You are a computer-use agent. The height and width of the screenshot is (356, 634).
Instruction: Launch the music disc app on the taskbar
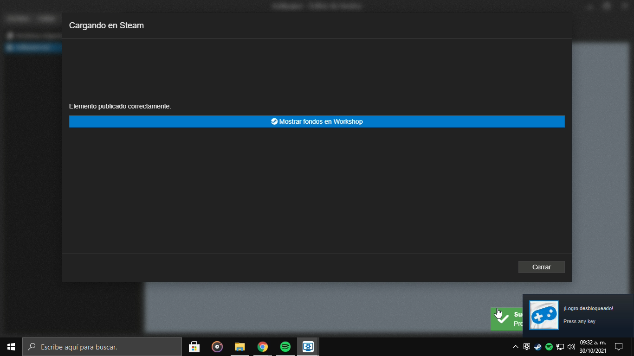pyautogui.click(x=217, y=347)
